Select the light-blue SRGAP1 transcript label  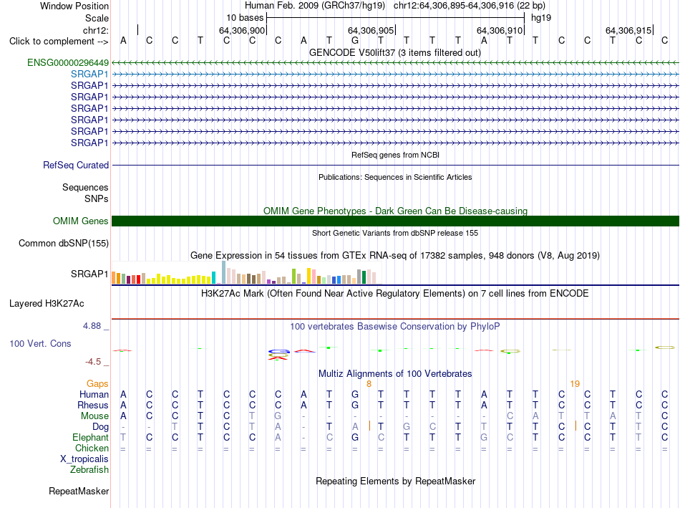tap(89, 75)
